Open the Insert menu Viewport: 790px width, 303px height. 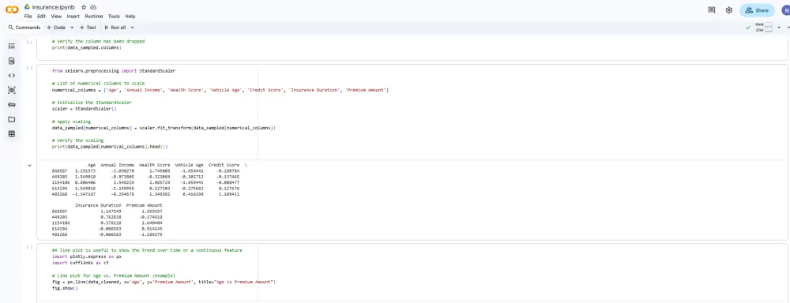pyautogui.click(x=73, y=16)
